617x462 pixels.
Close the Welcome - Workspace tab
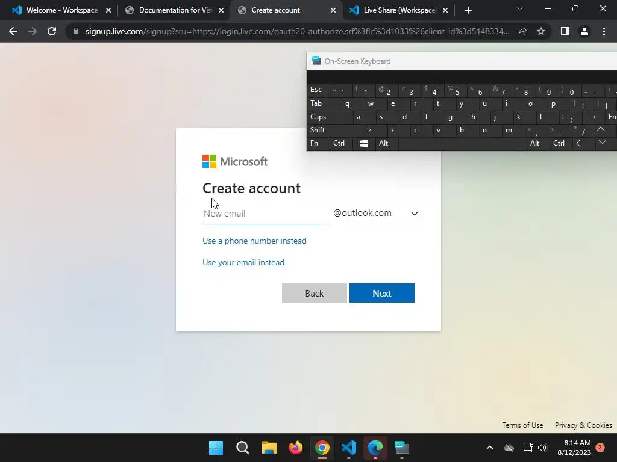tap(108, 10)
